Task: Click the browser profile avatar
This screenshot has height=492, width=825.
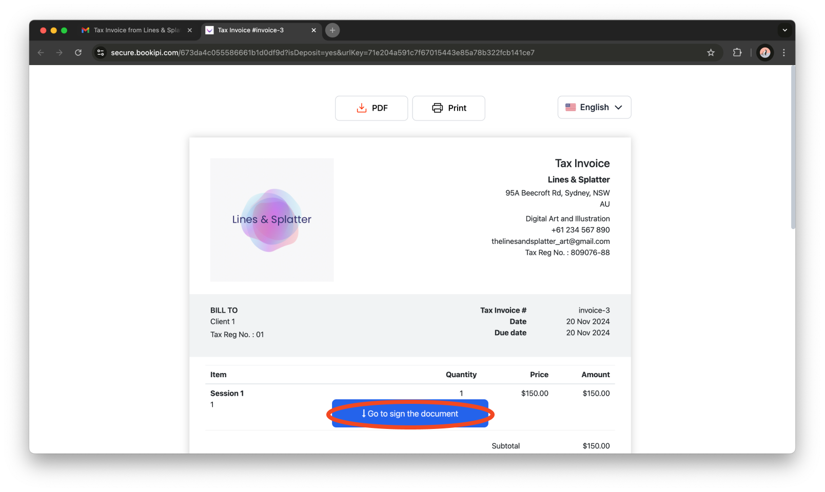Action: (x=765, y=53)
